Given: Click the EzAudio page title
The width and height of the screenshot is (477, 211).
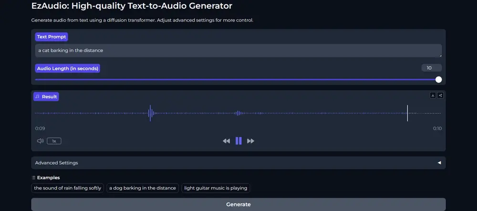Looking at the screenshot, I should point(132,5).
